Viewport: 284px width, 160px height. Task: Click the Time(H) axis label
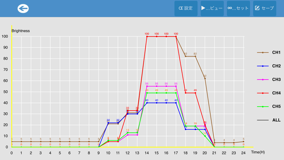pyautogui.click(x=258, y=152)
